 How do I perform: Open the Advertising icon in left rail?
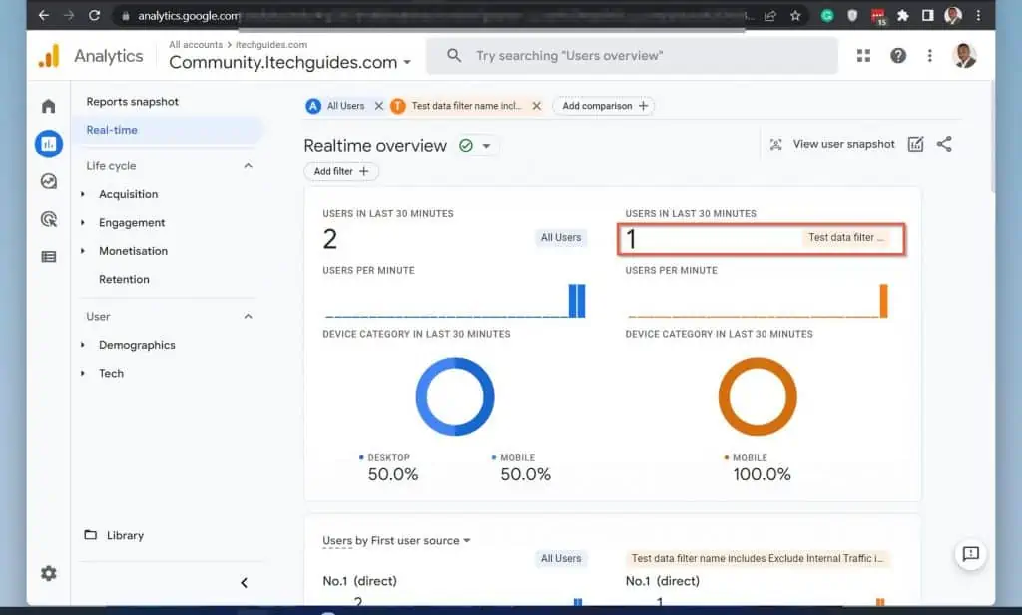click(48, 219)
